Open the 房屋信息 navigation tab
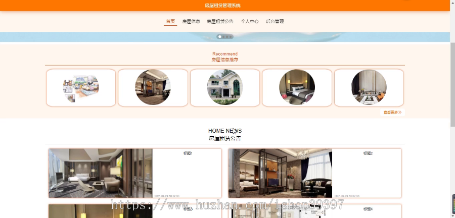This screenshot has height=218, width=455. [191, 21]
